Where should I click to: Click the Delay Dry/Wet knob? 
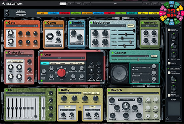tap(64, 98)
